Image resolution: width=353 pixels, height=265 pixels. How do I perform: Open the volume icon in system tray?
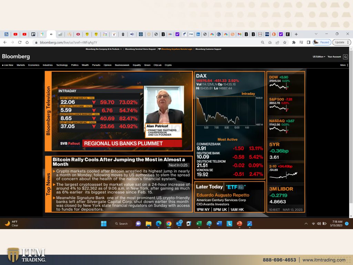tap(319, 224)
